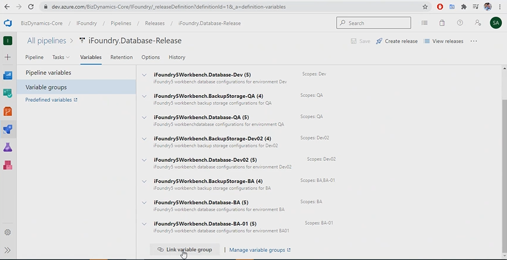Open iFoundry.Database-Release breadcrumb

click(209, 23)
